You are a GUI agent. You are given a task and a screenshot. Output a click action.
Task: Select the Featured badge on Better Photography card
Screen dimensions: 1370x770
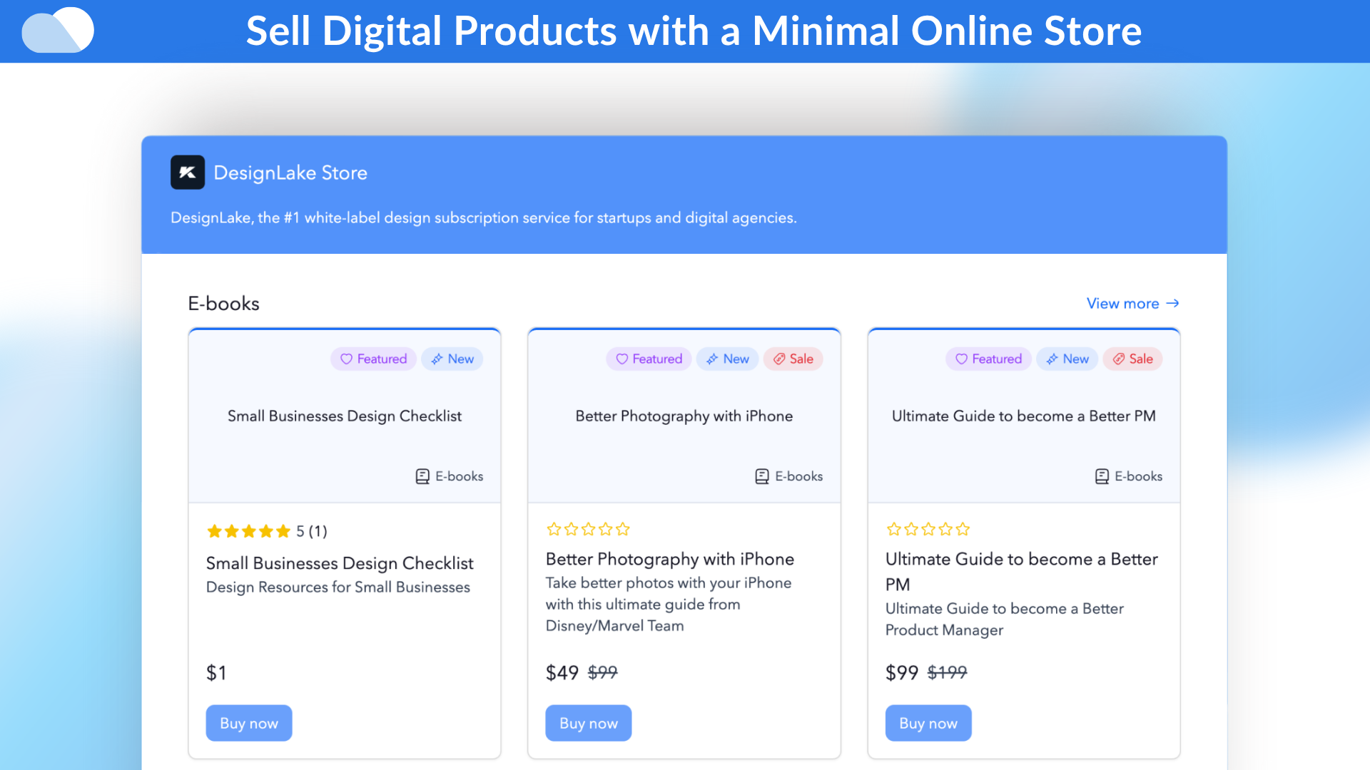[649, 359]
